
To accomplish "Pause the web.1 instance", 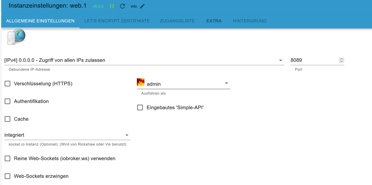I will pos(112,6).
